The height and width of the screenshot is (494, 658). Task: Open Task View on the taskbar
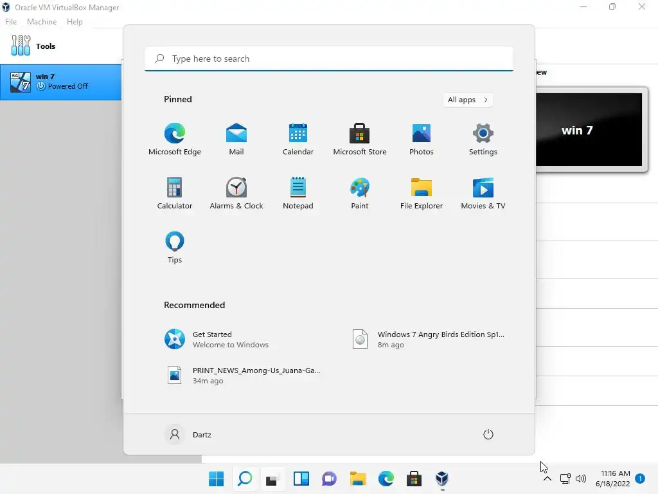272,479
